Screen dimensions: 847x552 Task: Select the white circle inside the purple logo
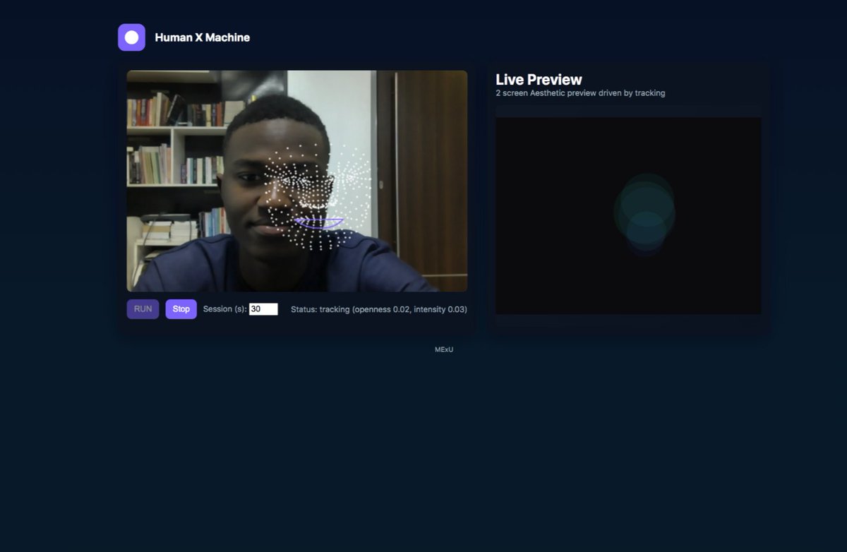[131, 37]
